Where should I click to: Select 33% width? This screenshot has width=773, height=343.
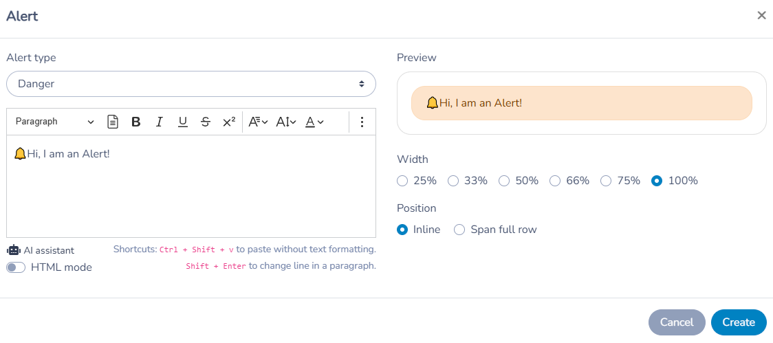453,181
